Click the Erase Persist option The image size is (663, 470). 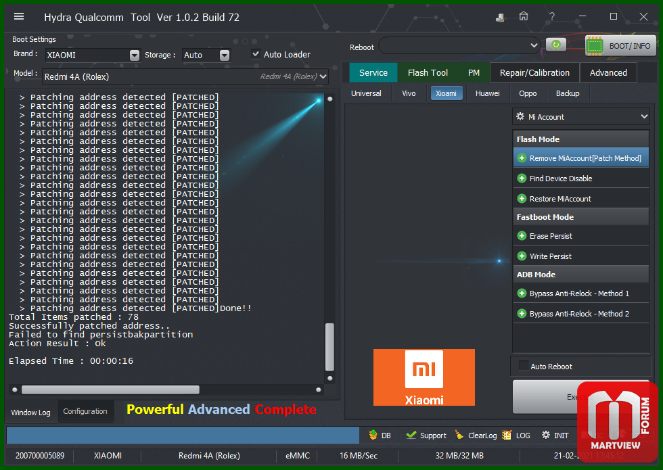550,236
